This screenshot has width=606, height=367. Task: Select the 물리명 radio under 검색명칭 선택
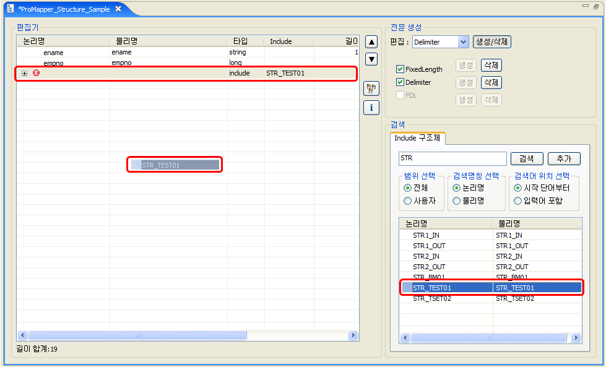click(456, 201)
